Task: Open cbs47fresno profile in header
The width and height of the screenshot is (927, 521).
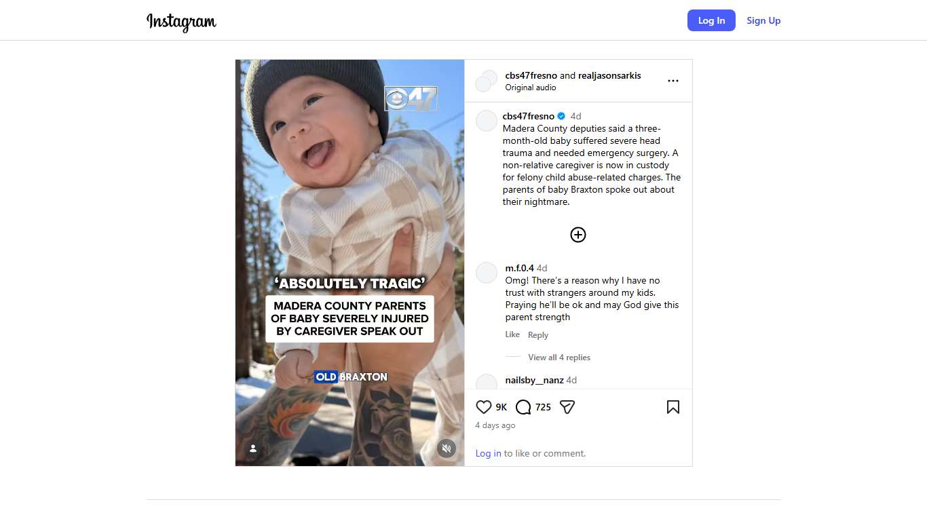Action: 531,75
